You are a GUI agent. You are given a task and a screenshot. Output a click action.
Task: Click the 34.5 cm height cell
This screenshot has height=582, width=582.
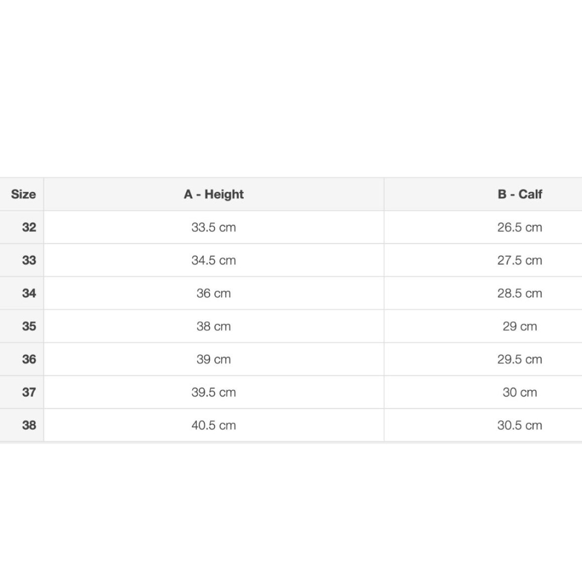tap(214, 260)
